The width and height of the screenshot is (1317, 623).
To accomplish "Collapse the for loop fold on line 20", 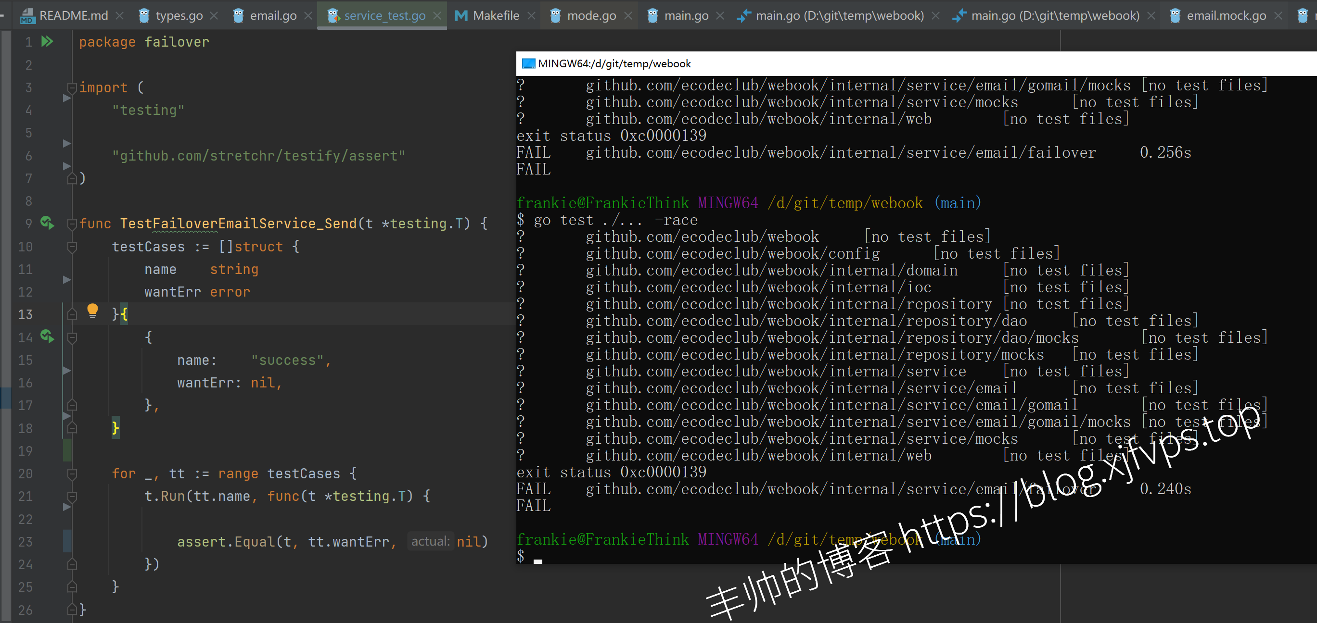I will [72, 474].
